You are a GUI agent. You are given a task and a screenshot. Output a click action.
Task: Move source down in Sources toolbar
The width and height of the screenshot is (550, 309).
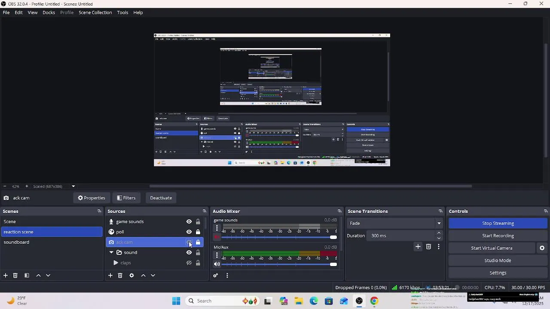(153, 276)
